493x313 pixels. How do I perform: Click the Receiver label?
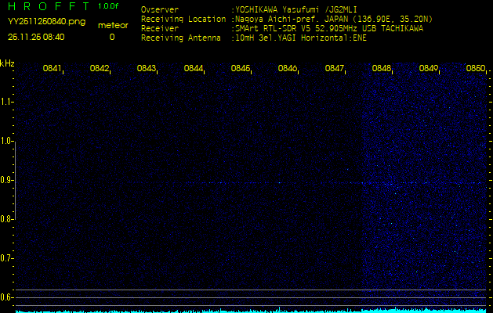(160, 29)
